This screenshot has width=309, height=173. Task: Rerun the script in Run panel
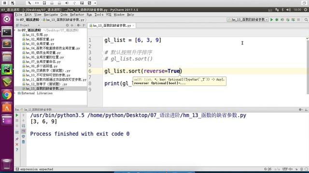(17, 115)
